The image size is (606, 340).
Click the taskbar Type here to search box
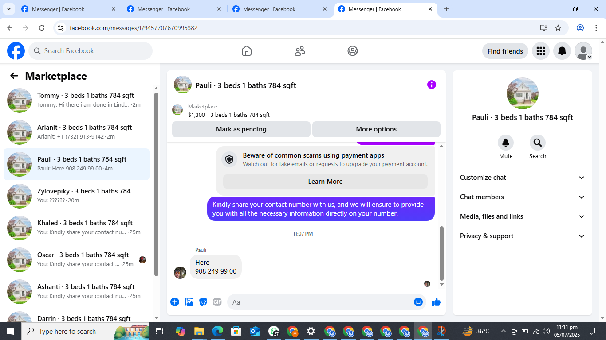click(85, 331)
